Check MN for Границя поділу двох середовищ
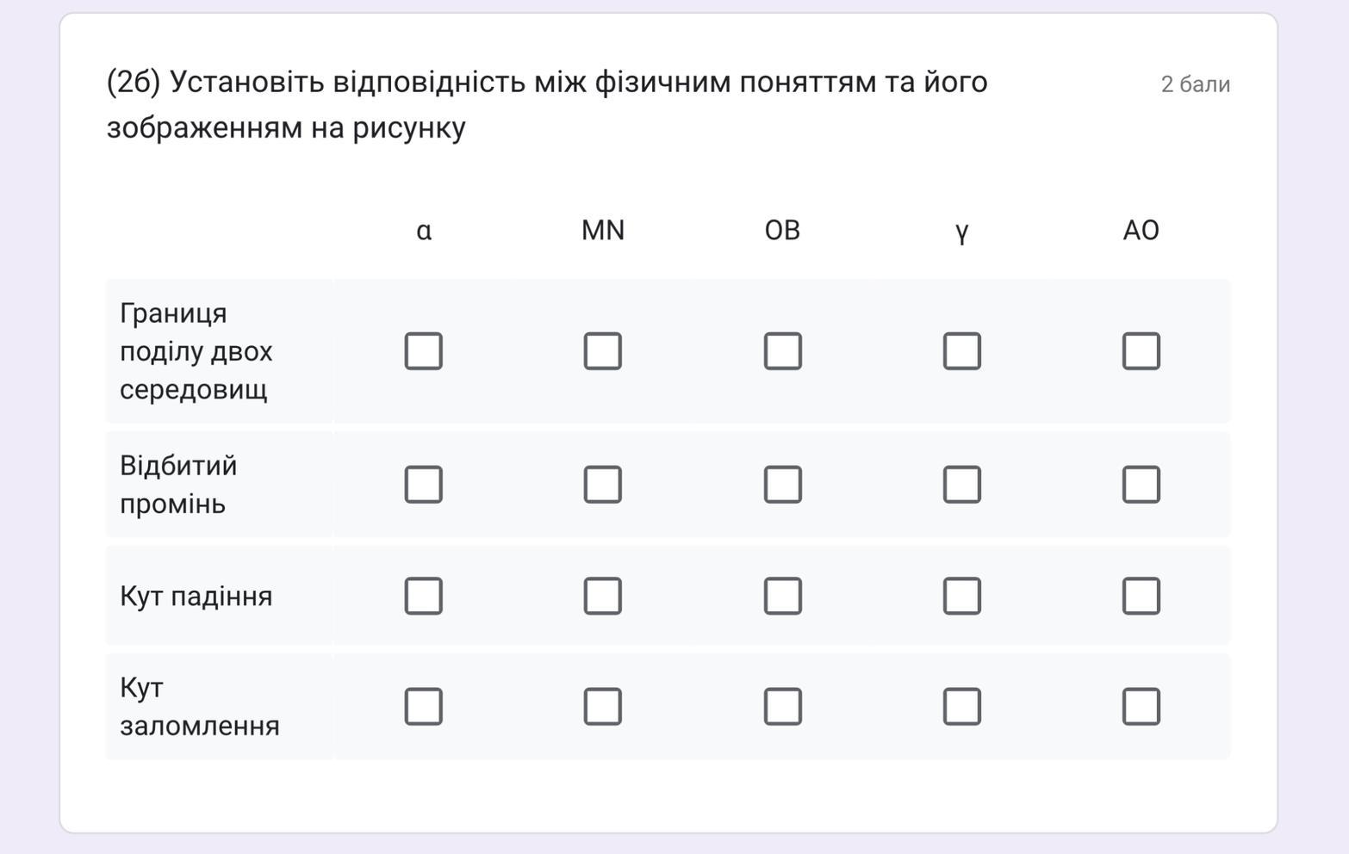This screenshot has height=854, width=1349. coord(603,351)
